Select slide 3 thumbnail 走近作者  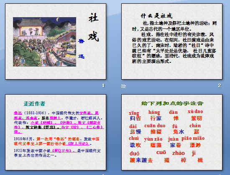(56, 132)
